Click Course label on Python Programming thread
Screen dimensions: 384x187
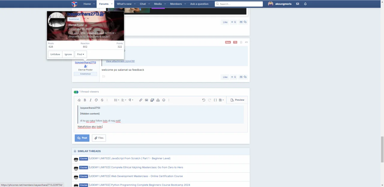(x=83, y=185)
